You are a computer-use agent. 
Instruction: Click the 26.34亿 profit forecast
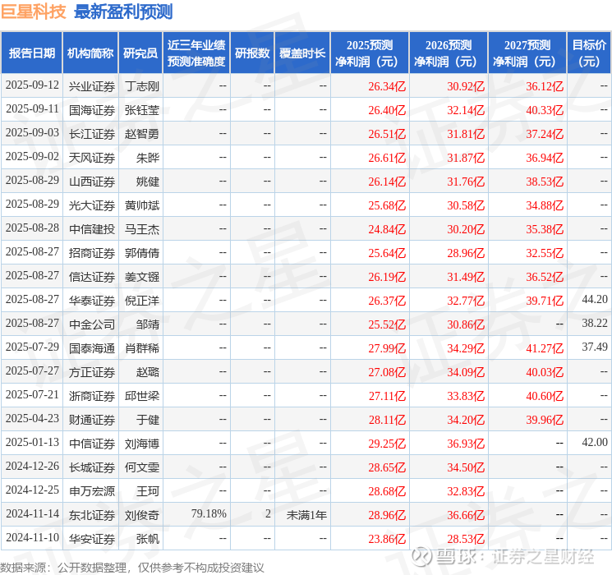(x=387, y=86)
